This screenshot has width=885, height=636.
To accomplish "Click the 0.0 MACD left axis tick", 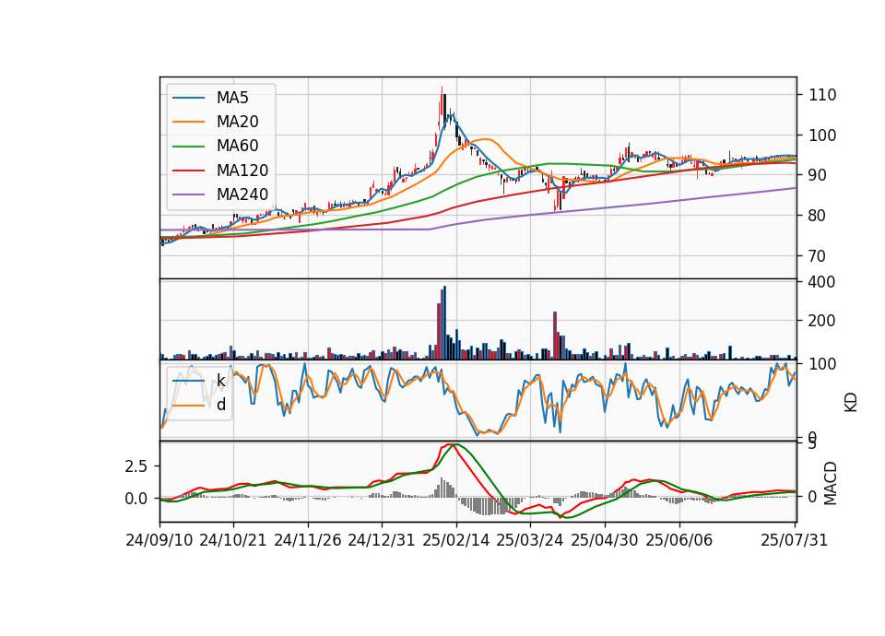I will [136, 499].
